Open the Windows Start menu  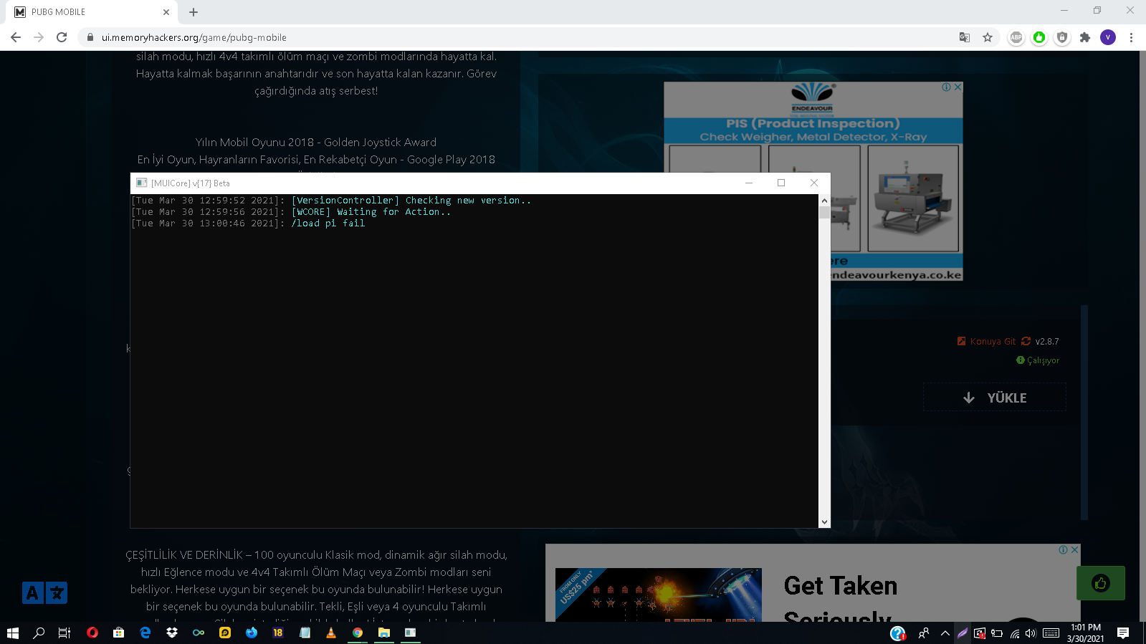(13, 633)
